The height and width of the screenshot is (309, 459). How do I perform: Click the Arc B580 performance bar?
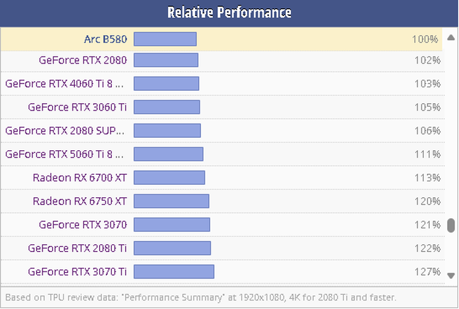point(165,40)
